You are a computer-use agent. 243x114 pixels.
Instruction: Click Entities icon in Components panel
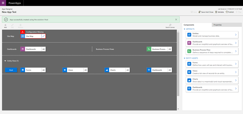point(189,35)
